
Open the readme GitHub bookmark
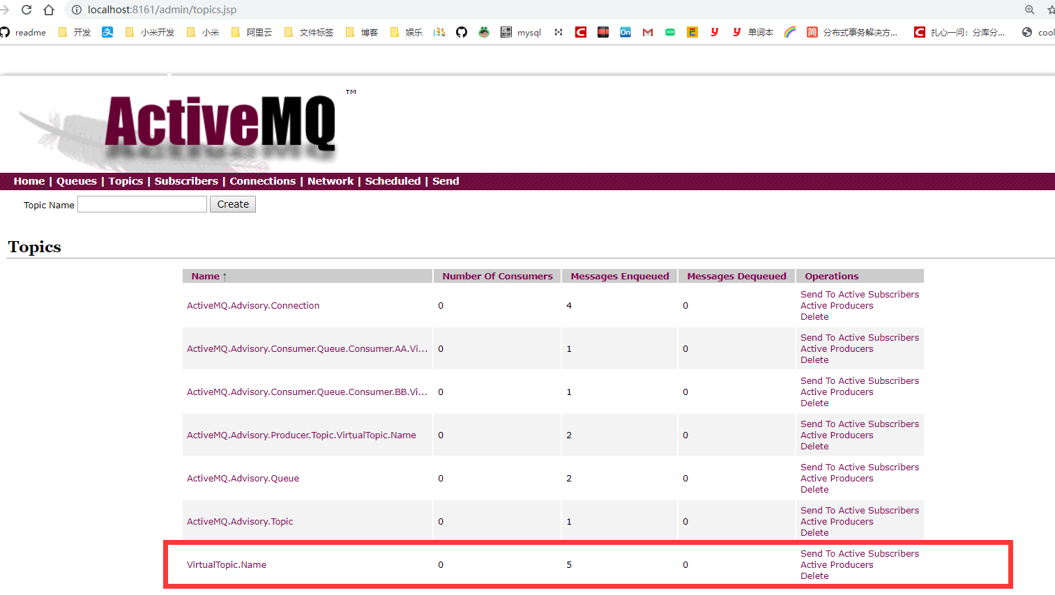23,32
